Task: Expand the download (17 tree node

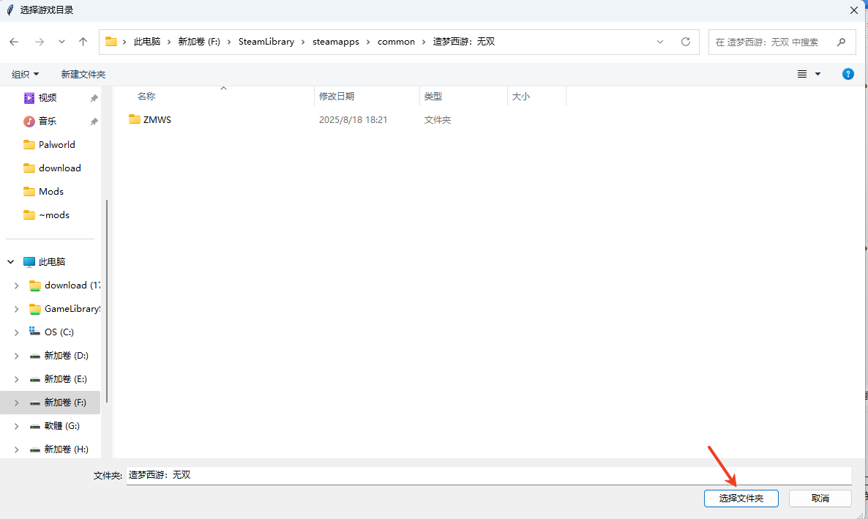Action: pos(16,285)
